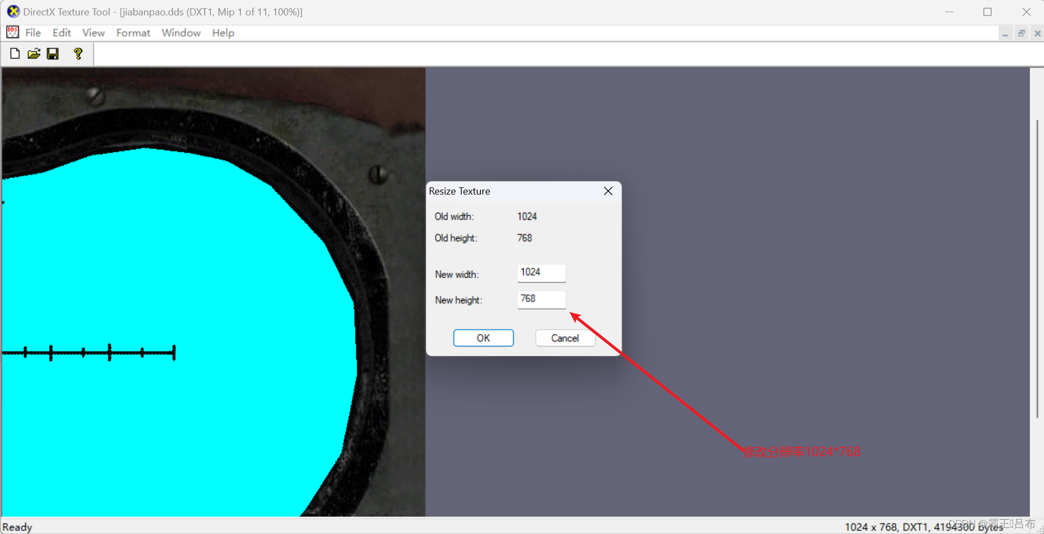Cancel the Resize Texture dialog
Image resolution: width=1044 pixels, height=534 pixels.
pos(564,338)
